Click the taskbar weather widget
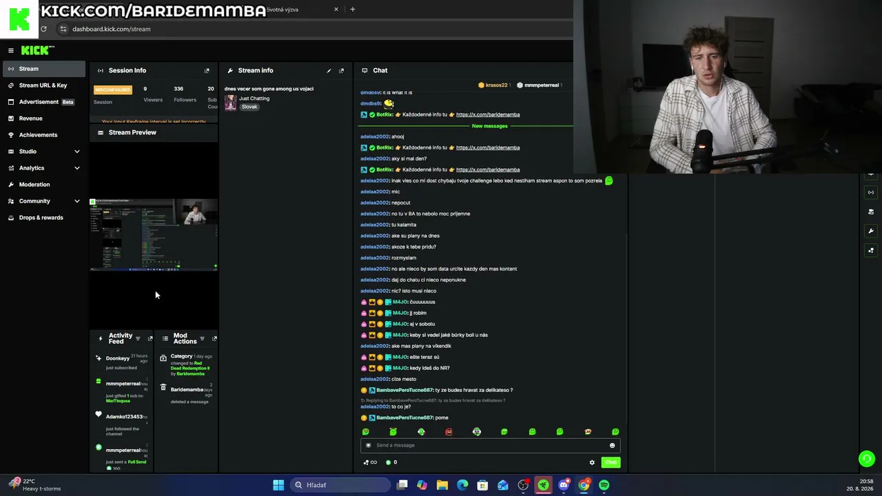 pos(34,485)
